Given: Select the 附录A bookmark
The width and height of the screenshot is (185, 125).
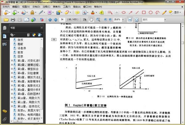Looking at the screenshot, I should click(29, 110).
